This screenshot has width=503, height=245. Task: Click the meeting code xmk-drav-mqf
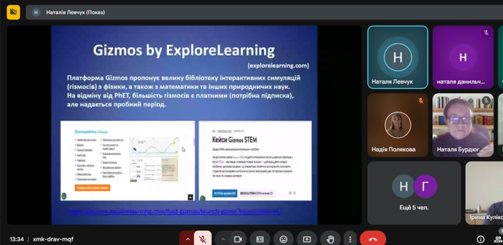point(53,239)
